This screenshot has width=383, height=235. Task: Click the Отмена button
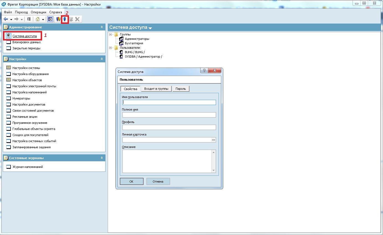pos(158,182)
